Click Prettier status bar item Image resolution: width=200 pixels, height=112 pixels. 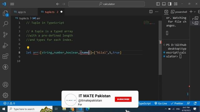[177, 103]
